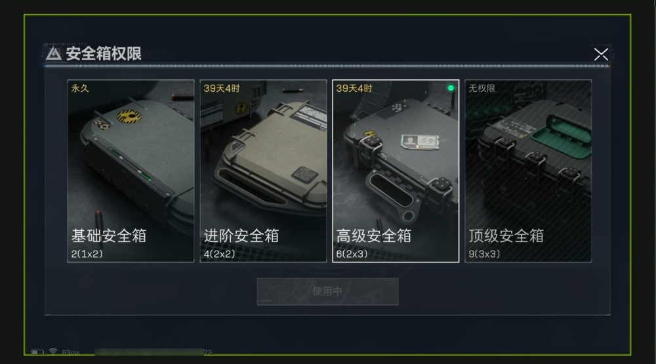Viewport: 656px width, 364px height.
Task: Click the green in-use dot on 高级安全箱
Action: click(451, 88)
